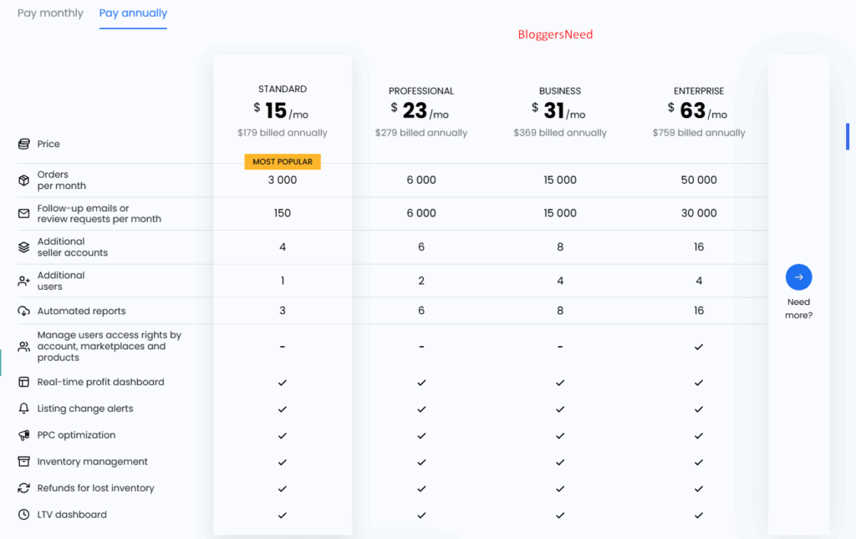Click the Price coins icon
The width and height of the screenshot is (856, 539).
coord(23,144)
